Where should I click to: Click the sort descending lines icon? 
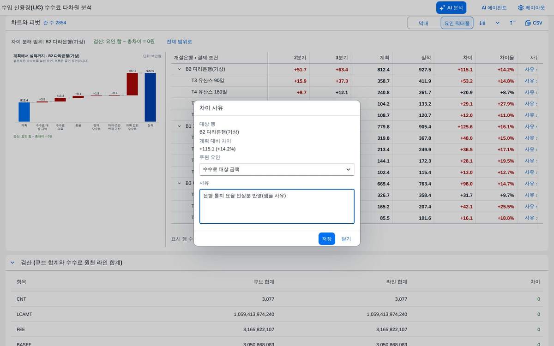point(482,23)
